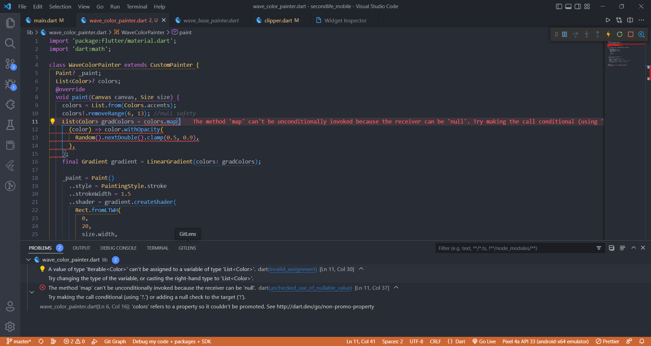Open the Testing flask view

click(x=10, y=125)
